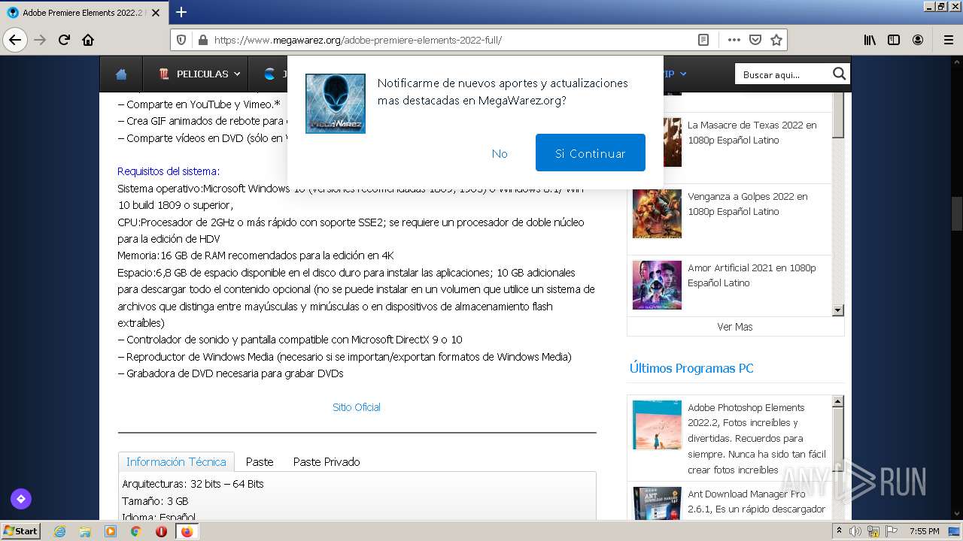Click the Requisitos del sistema heading
This screenshot has width=963, height=541.
point(169,171)
